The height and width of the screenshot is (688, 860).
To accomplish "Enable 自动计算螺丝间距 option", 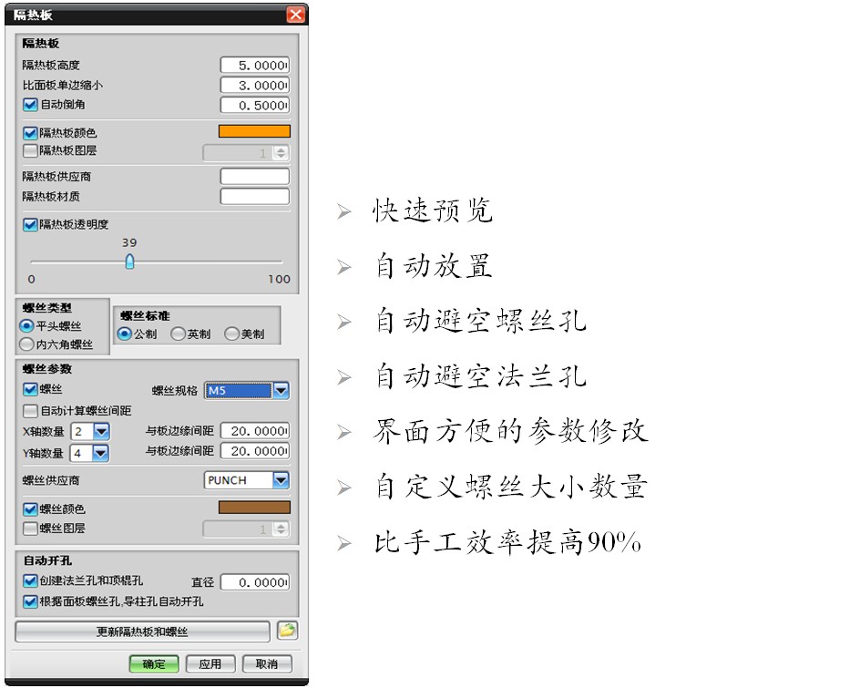I will tap(30, 411).
